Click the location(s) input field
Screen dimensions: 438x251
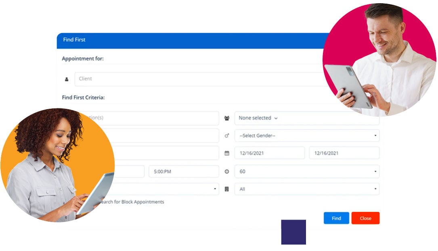161,118
